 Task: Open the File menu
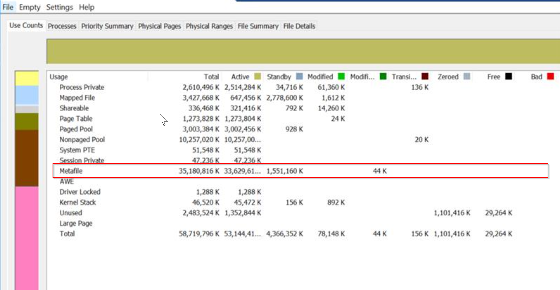tap(8, 7)
